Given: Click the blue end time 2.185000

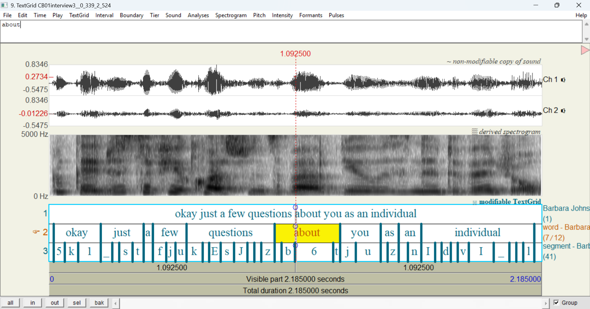Looking at the screenshot, I should pyautogui.click(x=525, y=279).
